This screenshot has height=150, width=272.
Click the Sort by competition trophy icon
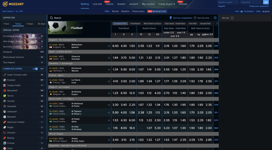pos(171,18)
